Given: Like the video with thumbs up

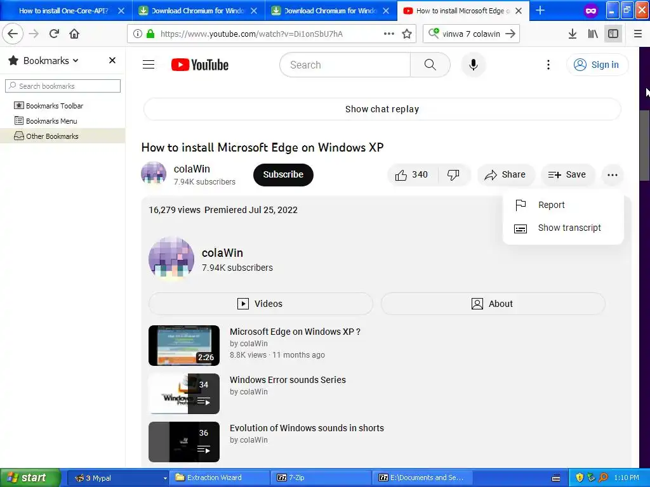Looking at the screenshot, I should 412,175.
